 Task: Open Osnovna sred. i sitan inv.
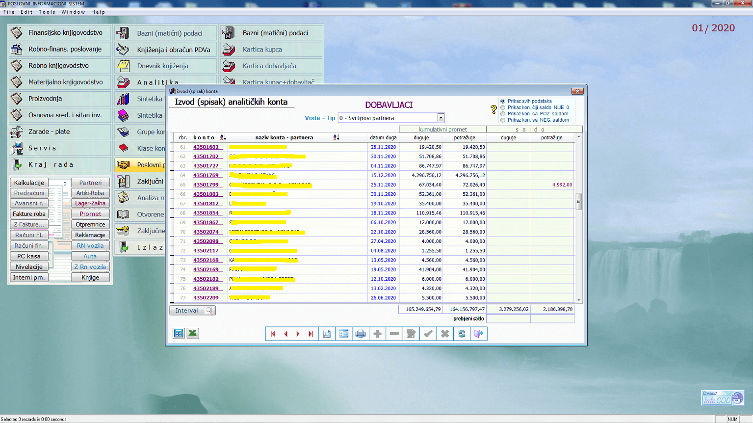tap(60, 115)
